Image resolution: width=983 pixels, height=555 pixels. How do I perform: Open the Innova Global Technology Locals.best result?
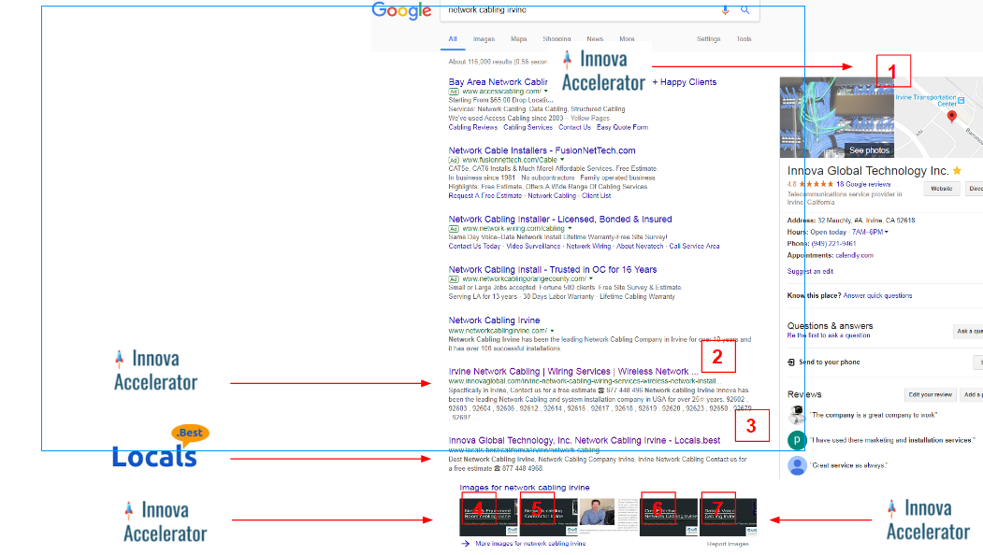tap(585, 440)
